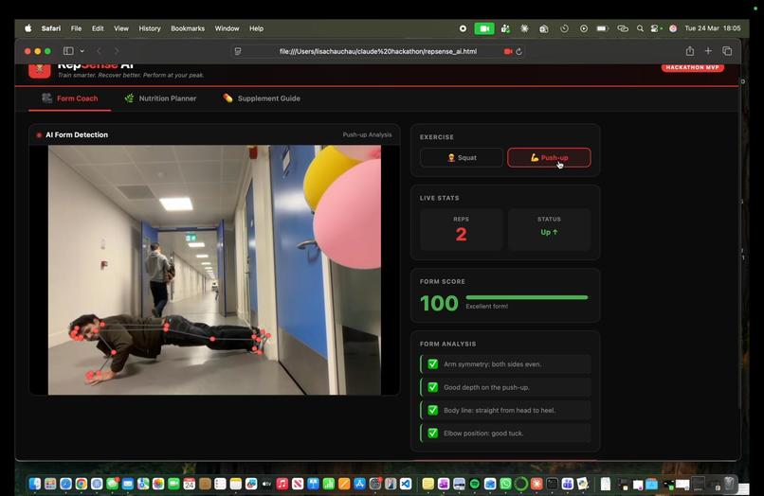Open the Apple menu
Screen dimensions: 764x496
[28, 28]
